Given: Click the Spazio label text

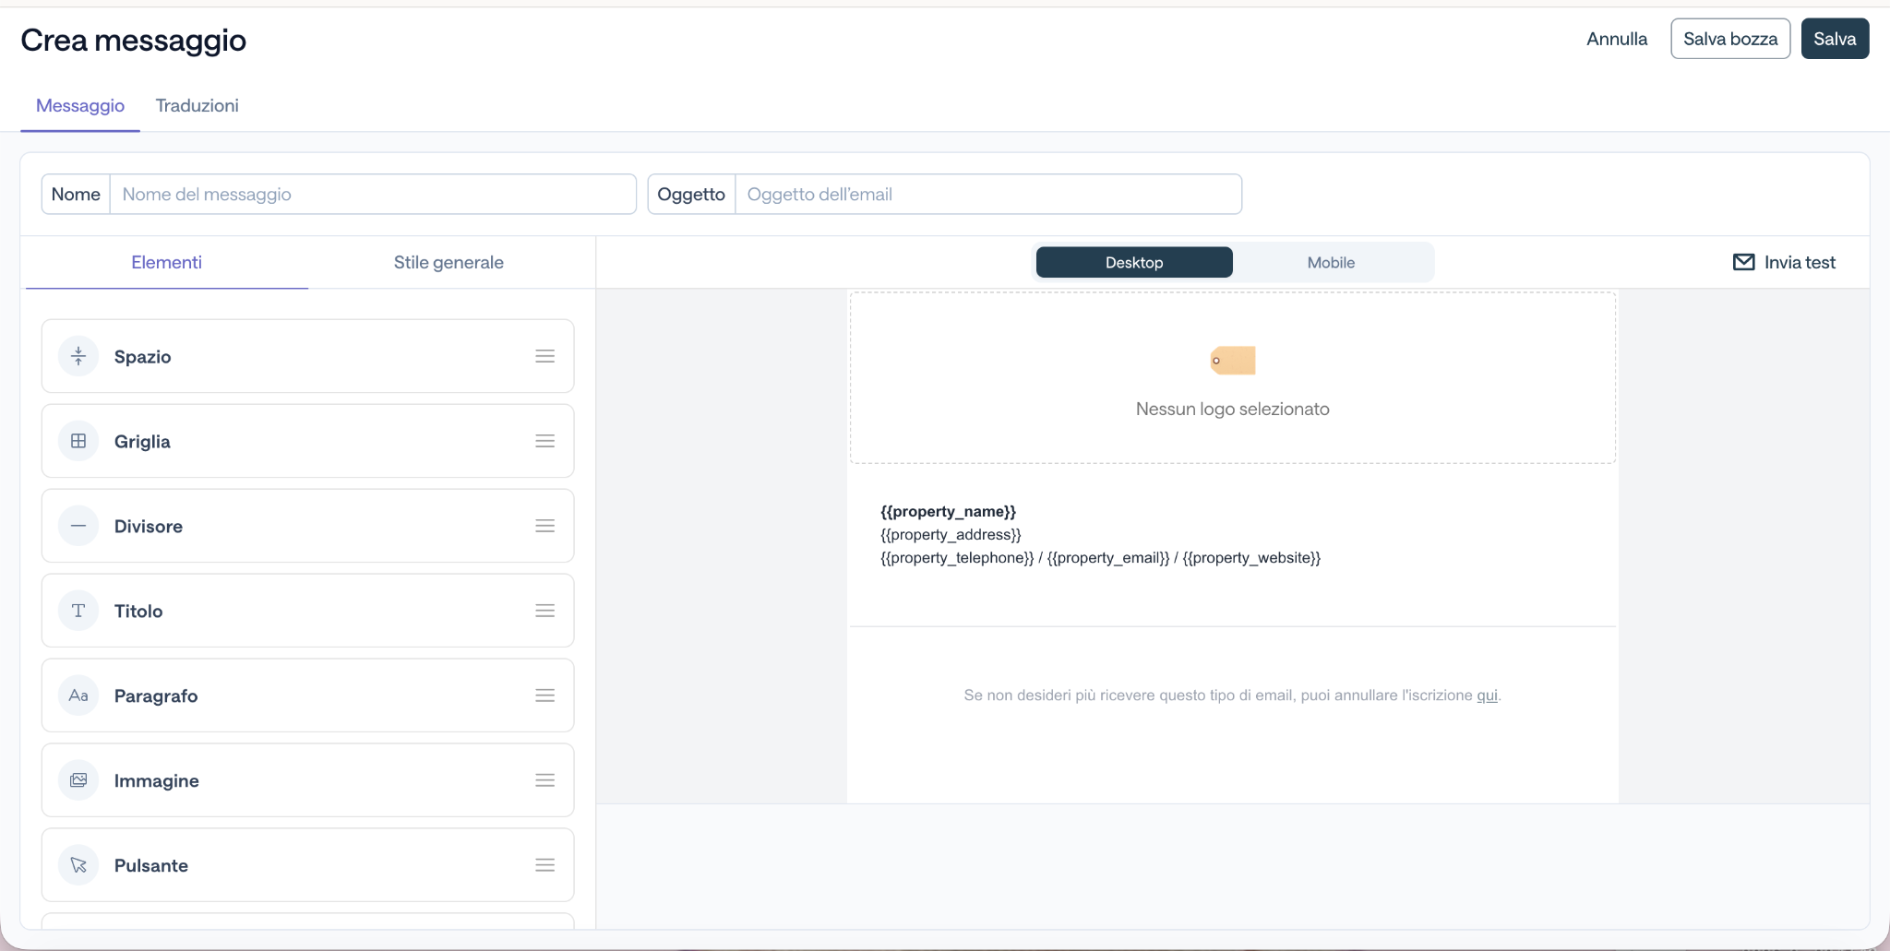Looking at the screenshot, I should pyautogui.click(x=142, y=356).
